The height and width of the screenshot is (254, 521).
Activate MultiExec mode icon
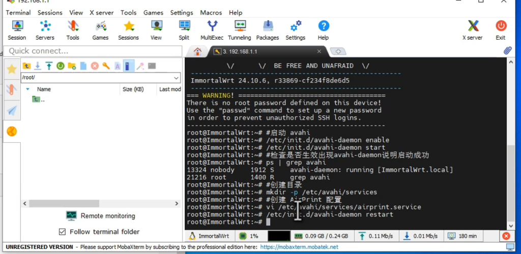(212, 30)
